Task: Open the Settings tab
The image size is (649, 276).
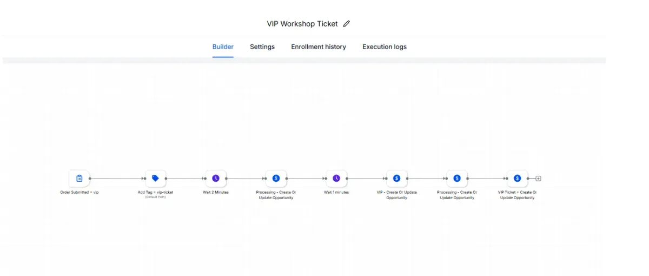Action: coord(262,47)
